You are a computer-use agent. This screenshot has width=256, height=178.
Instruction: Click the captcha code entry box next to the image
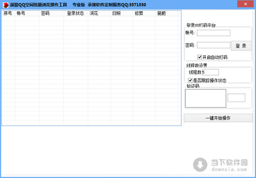click(x=236, y=98)
